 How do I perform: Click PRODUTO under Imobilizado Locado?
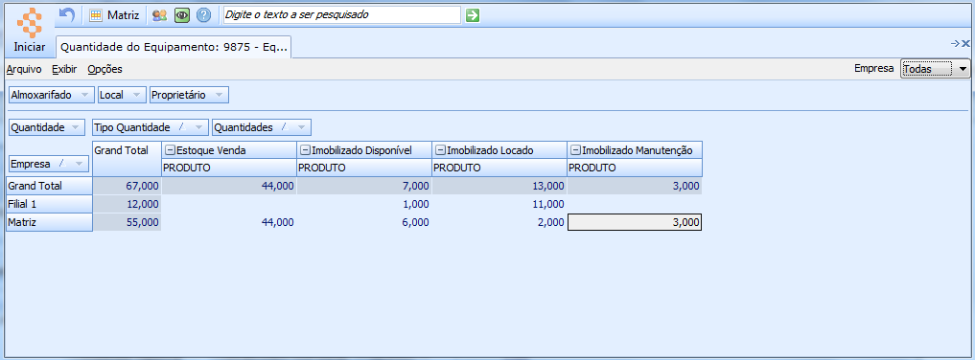click(499, 168)
